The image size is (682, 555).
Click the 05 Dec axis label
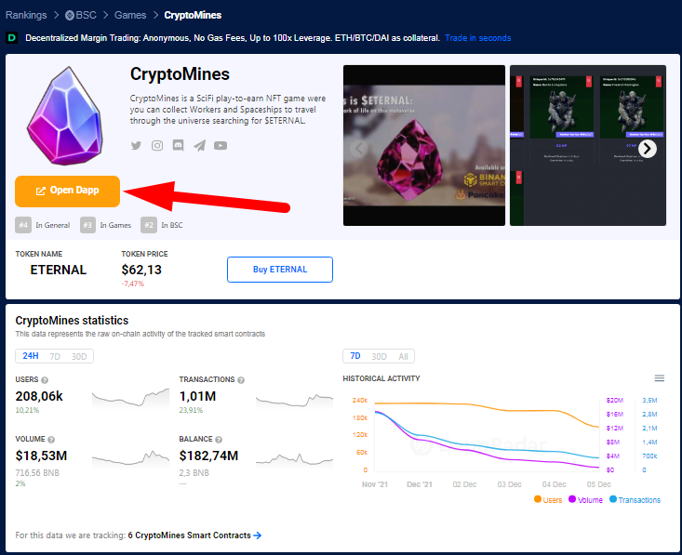tap(599, 484)
